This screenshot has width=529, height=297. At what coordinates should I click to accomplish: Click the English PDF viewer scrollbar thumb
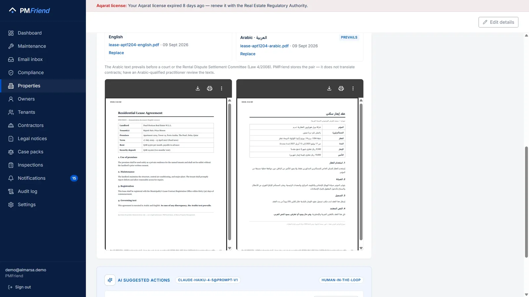pyautogui.click(x=229, y=172)
